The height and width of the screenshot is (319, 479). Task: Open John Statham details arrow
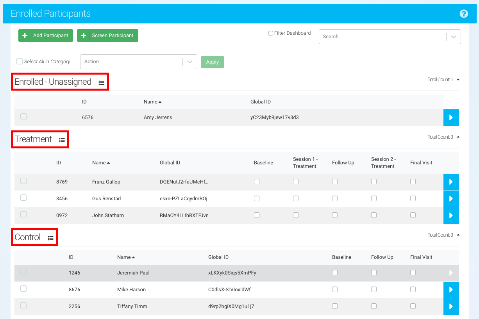451,216
